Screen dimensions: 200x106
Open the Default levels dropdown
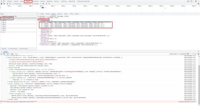point(174,54)
